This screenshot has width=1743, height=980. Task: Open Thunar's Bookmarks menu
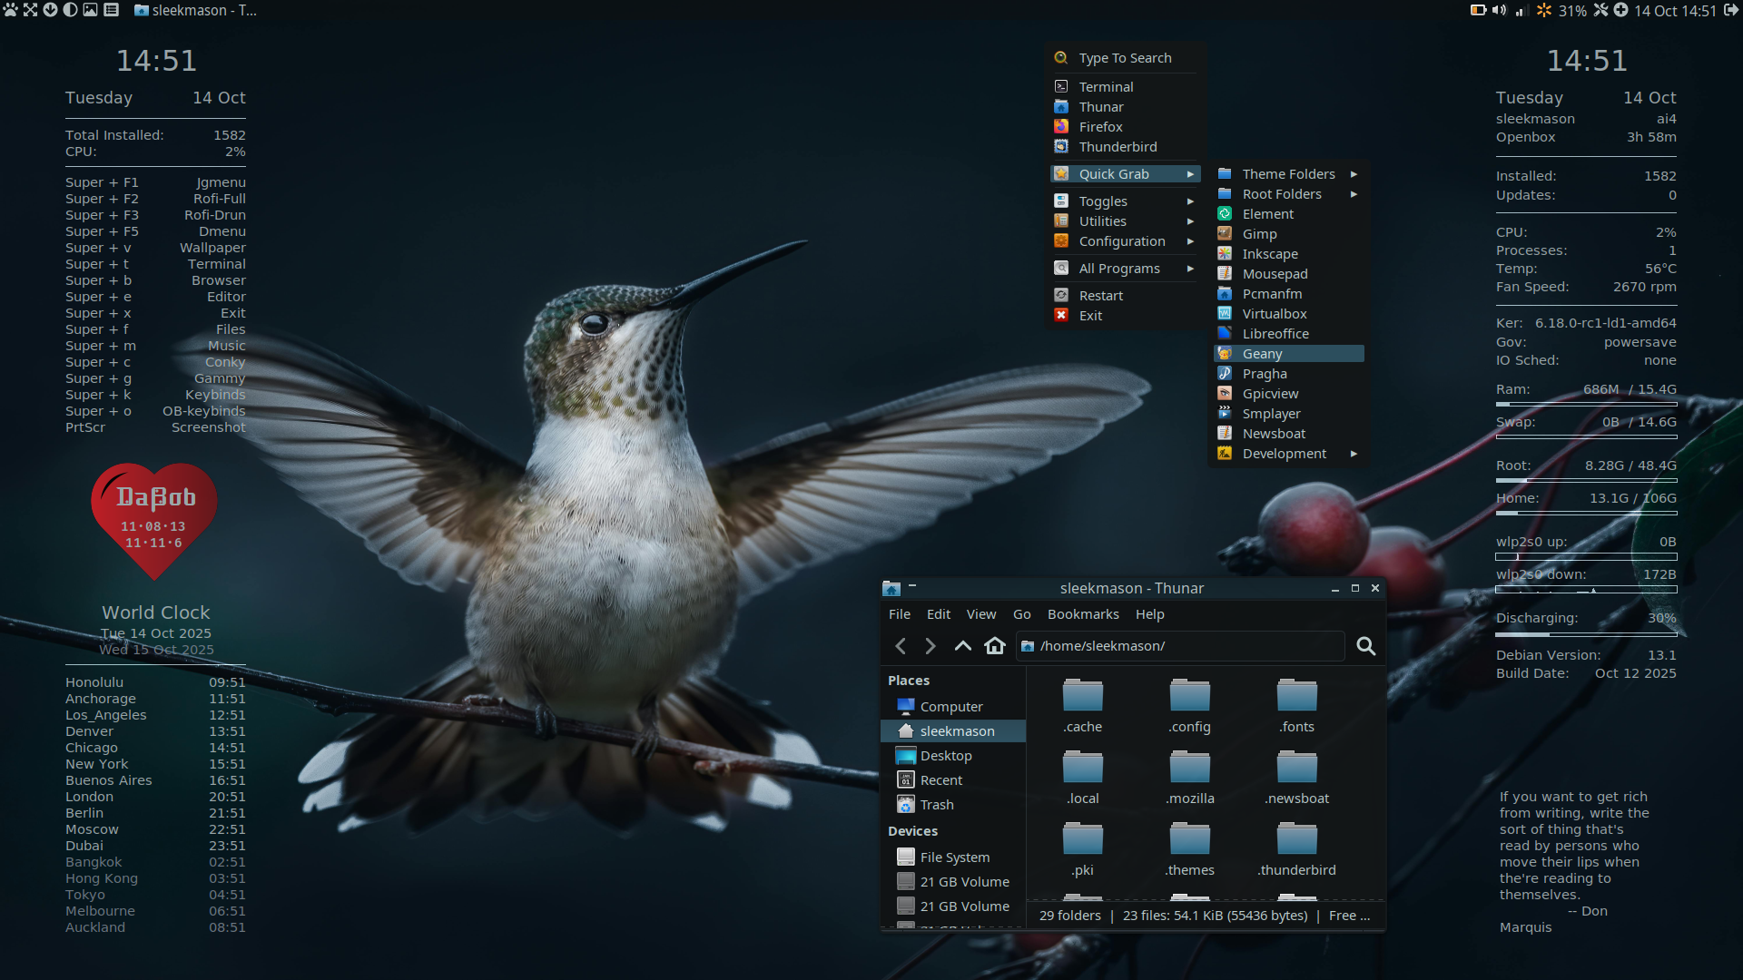coord(1082,614)
